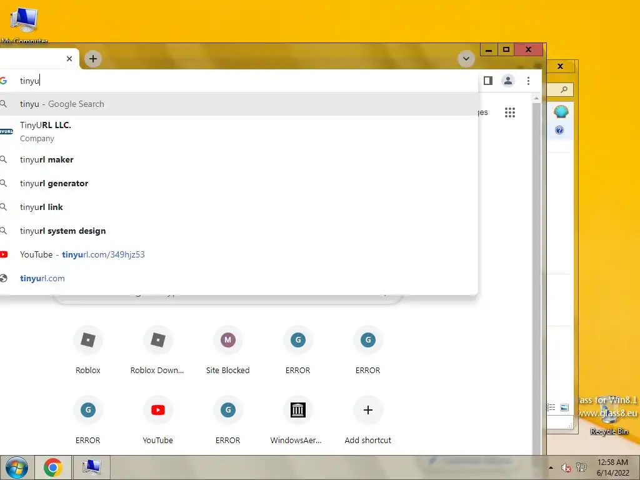
Task: Open the Windows Start orb
Action: click(x=16, y=467)
